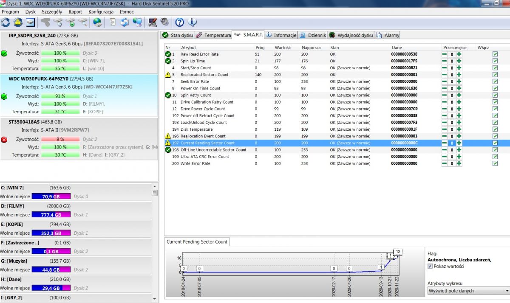
Task: Open help with the question mark icon
Action: pyautogui.click(x=179, y=22)
